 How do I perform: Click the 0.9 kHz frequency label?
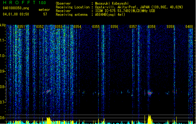click(x=2, y=71)
